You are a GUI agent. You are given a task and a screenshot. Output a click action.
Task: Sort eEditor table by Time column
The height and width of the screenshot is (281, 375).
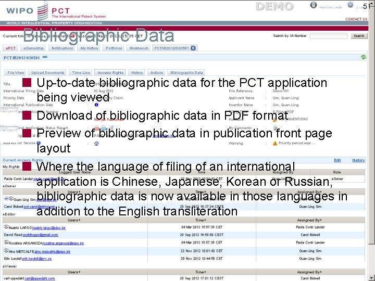[x=201, y=220]
